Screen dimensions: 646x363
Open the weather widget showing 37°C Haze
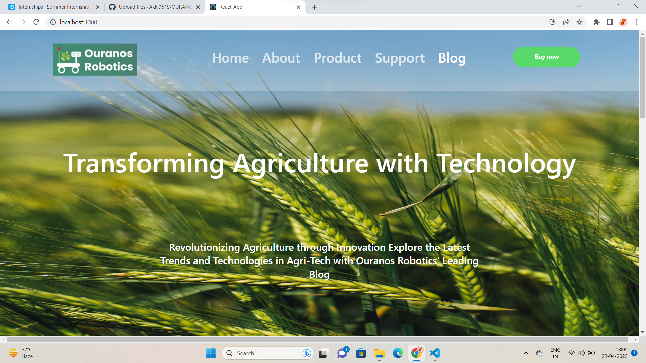(21, 353)
